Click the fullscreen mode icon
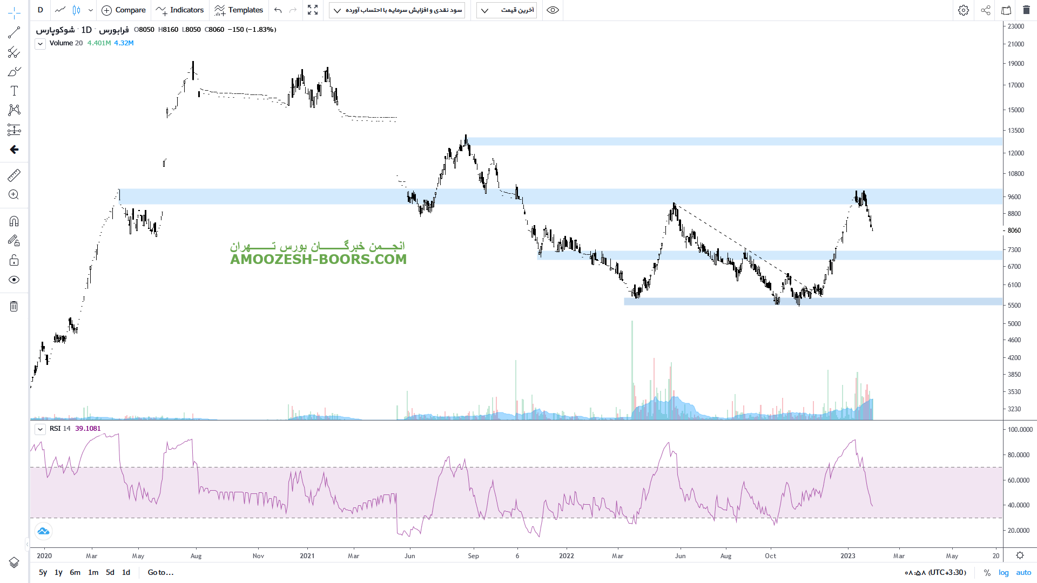1037x583 pixels. pos(313,10)
